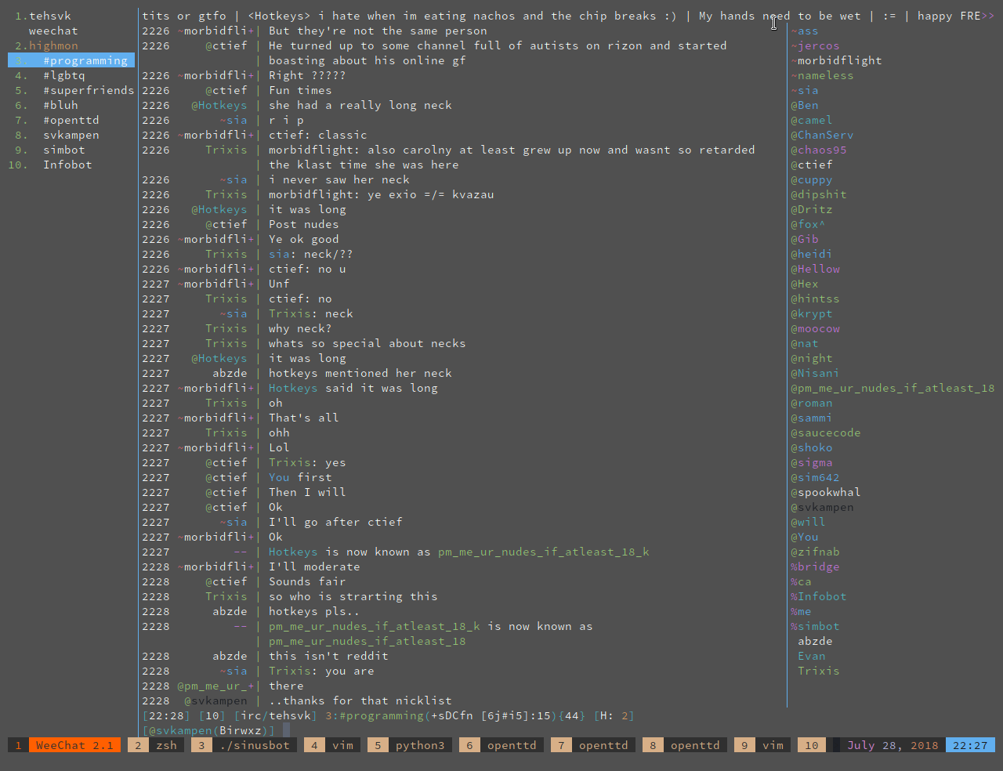Select morbidflight in the nicklist

coord(839,60)
